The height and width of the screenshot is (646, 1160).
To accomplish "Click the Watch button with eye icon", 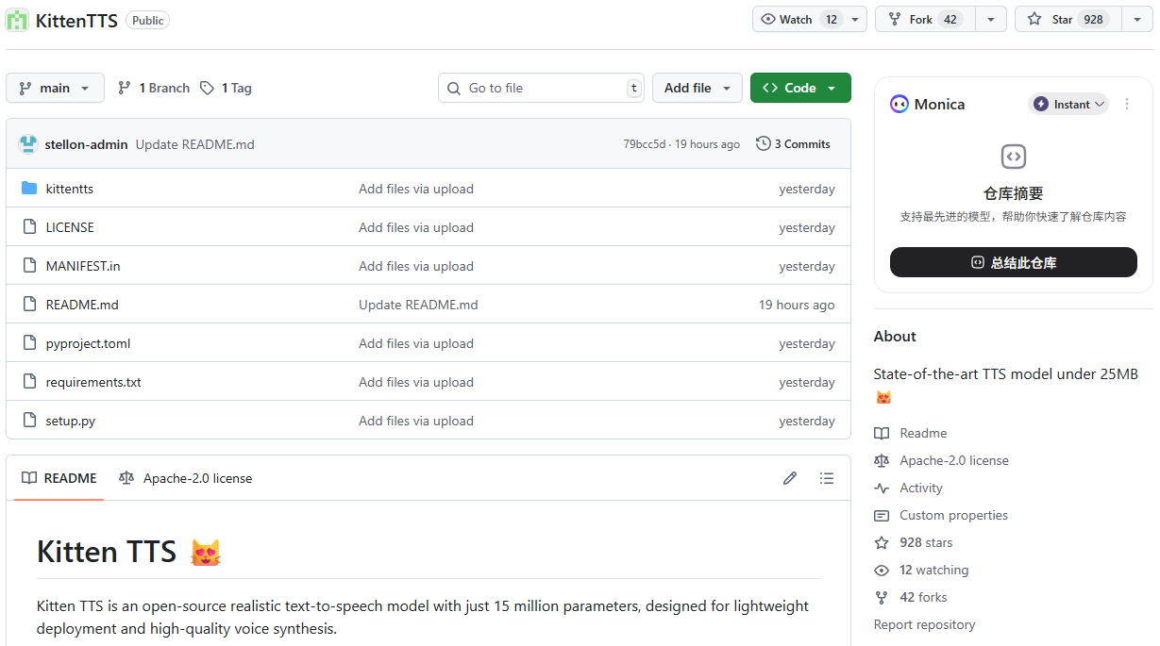I will click(799, 19).
